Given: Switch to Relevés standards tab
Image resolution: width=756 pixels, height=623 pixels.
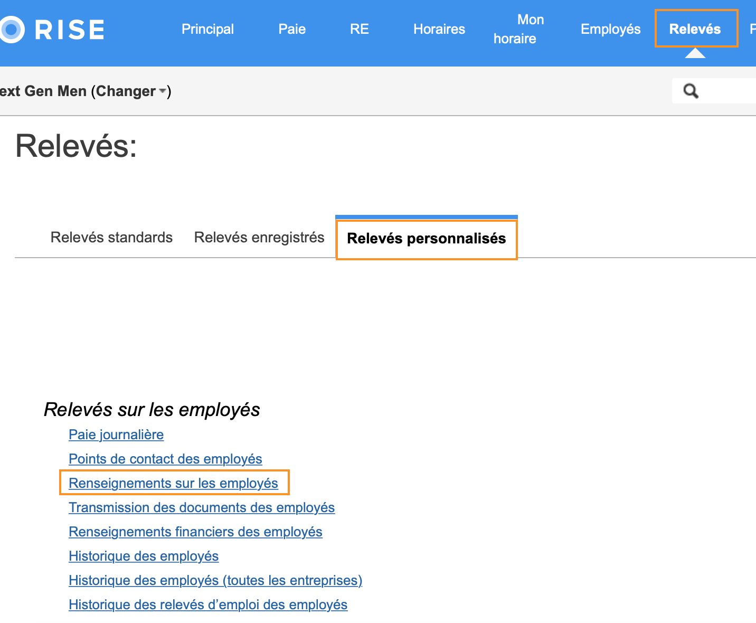Looking at the screenshot, I should pos(111,238).
